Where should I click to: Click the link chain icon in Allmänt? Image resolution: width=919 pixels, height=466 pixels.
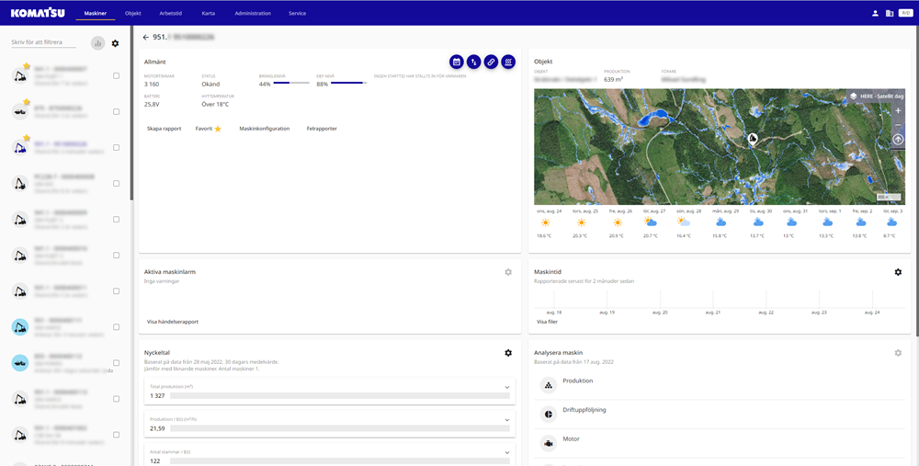[x=491, y=62]
